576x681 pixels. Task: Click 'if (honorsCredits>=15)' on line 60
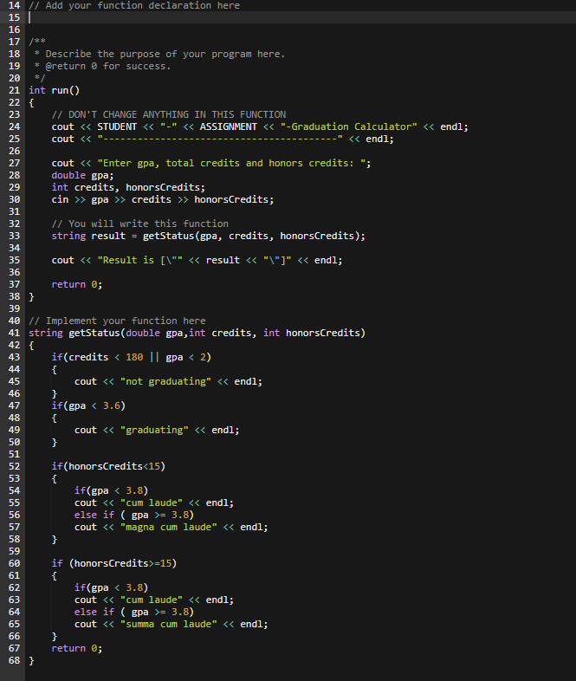point(114,564)
